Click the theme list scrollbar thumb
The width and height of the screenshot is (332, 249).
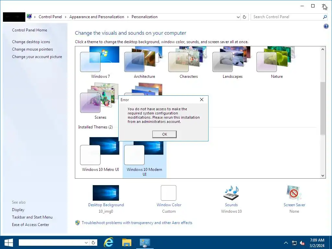(323, 108)
